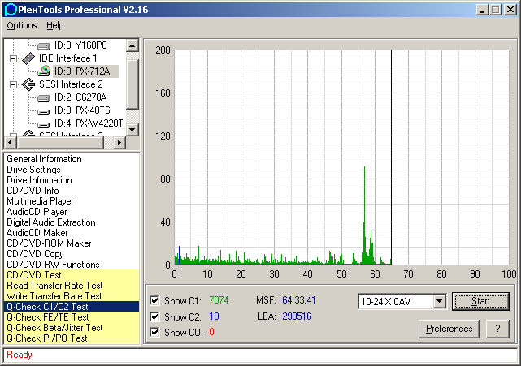The height and width of the screenshot is (366, 521).
Task: Click the LBA value 290516
Action: (x=297, y=316)
